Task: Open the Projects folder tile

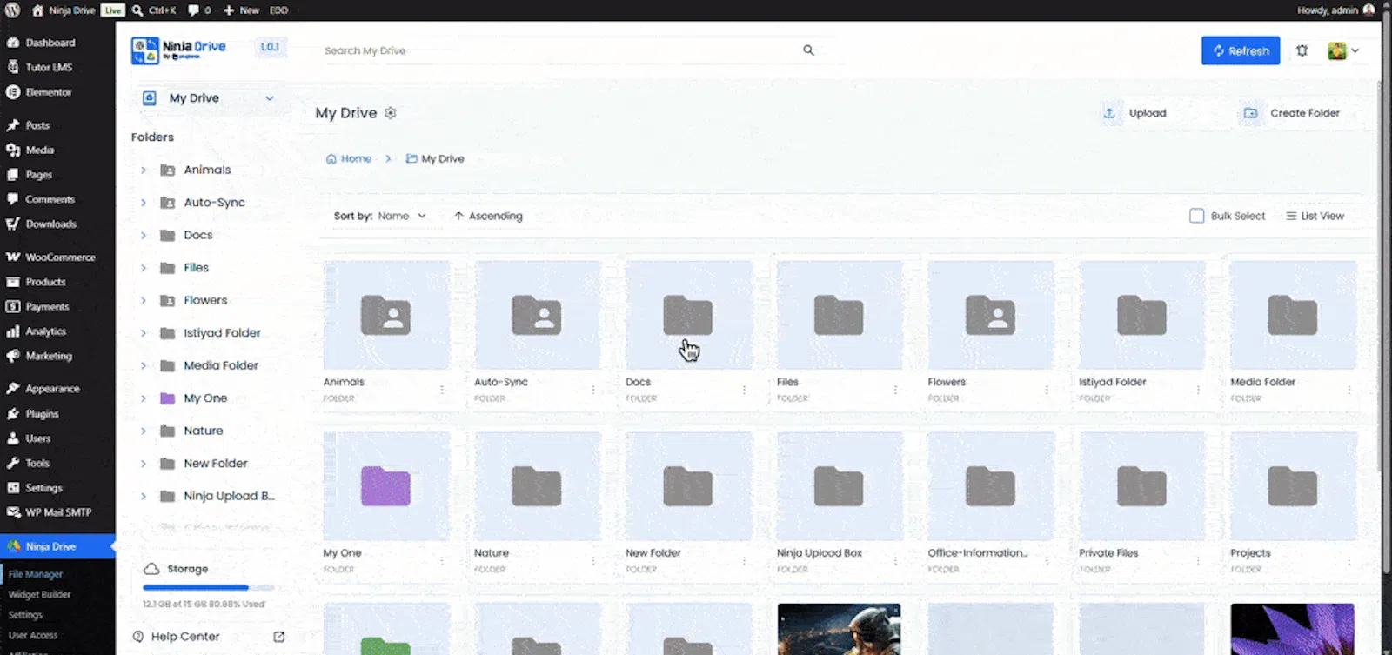Action: pyautogui.click(x=1293, y=486)
